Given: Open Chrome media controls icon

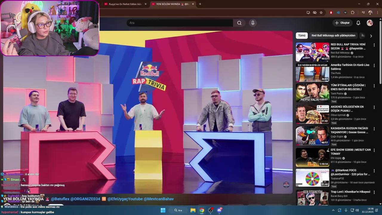Looking at the screenshot, I should point(363,13).
